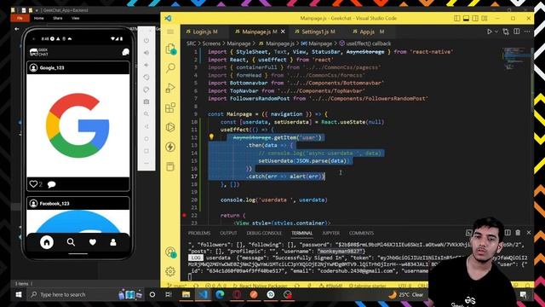Rotate the emulator left
This screenshot has width=545, height=307.
point(146,78)
